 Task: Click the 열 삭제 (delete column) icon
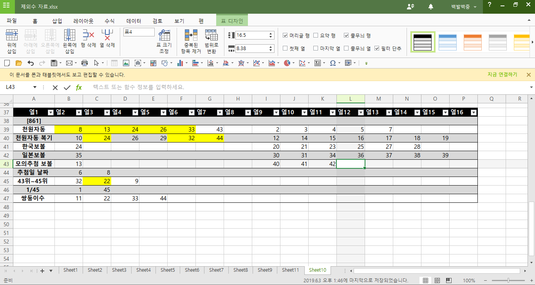(107, 36)
